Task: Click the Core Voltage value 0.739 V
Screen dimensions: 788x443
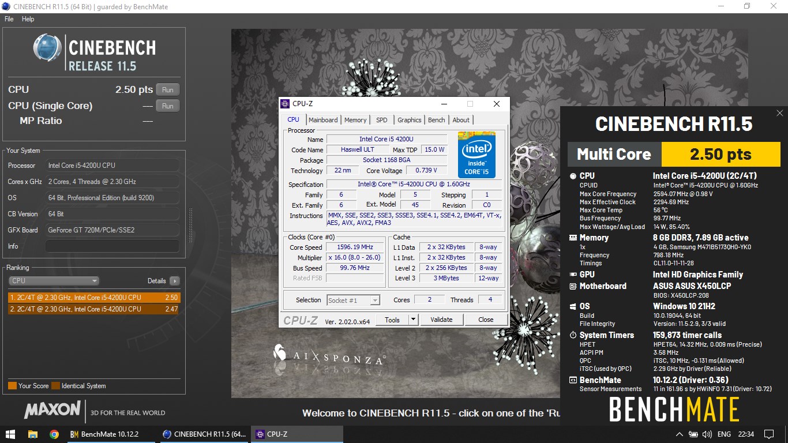Action: 426,171
